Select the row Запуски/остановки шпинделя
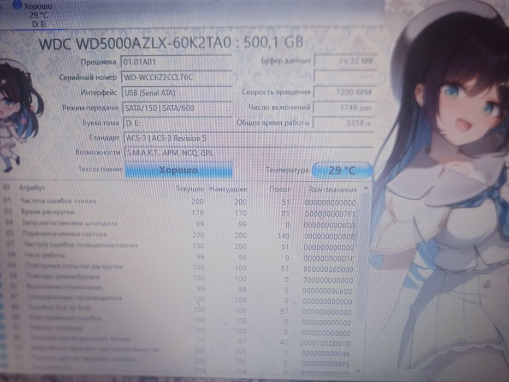Screen dimensions: 509x382 [x=180, y=224]
